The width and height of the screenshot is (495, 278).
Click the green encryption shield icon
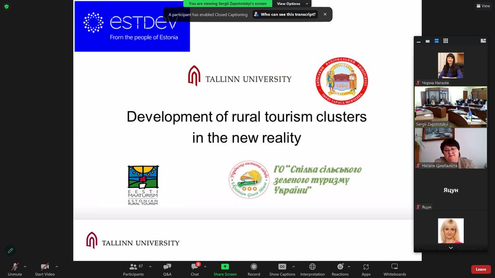point(7,6)
